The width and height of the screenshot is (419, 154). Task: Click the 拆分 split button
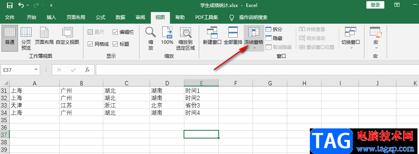(x=274, y=29)
